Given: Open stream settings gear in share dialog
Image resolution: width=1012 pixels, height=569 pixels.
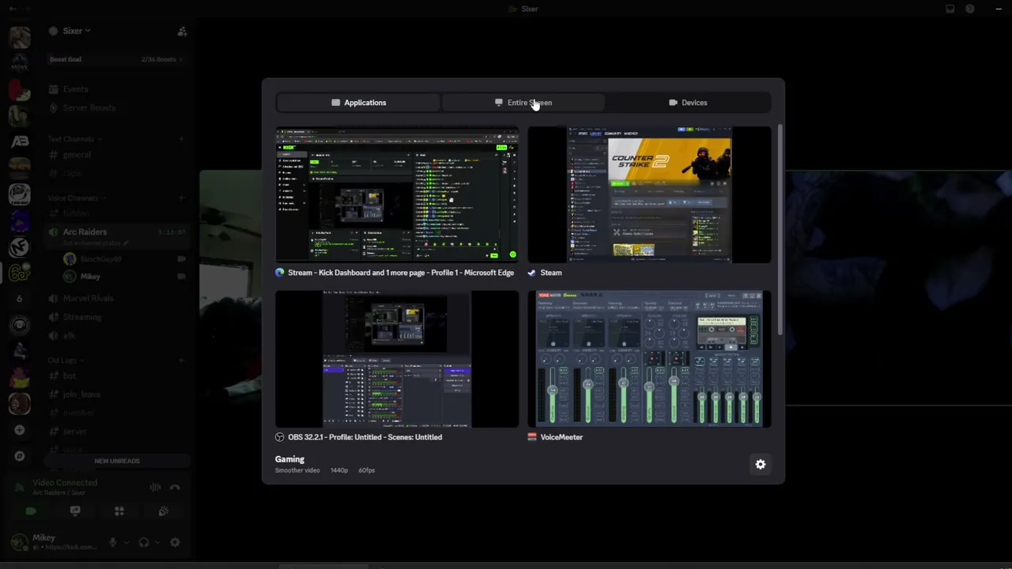Looking at the screenshot, I should pyautogui.click(x=760, y=465).
